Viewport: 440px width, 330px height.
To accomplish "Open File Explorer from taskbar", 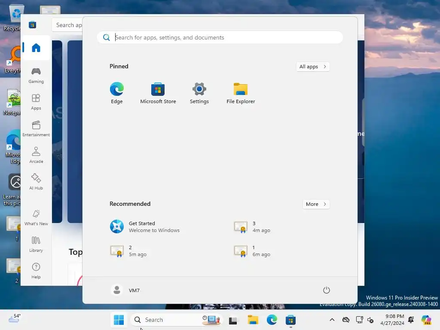I will click(x=253, y=320).
